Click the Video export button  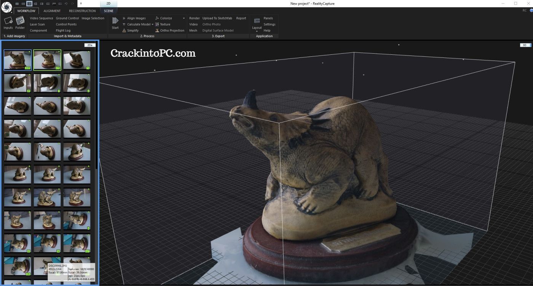[x=193, y=24]
